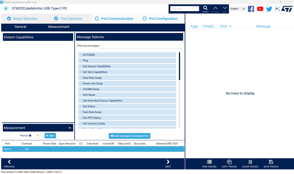Click the VBus (mV) column header
This screenshot has width=294, height=174.
click(x=124, y=143)
